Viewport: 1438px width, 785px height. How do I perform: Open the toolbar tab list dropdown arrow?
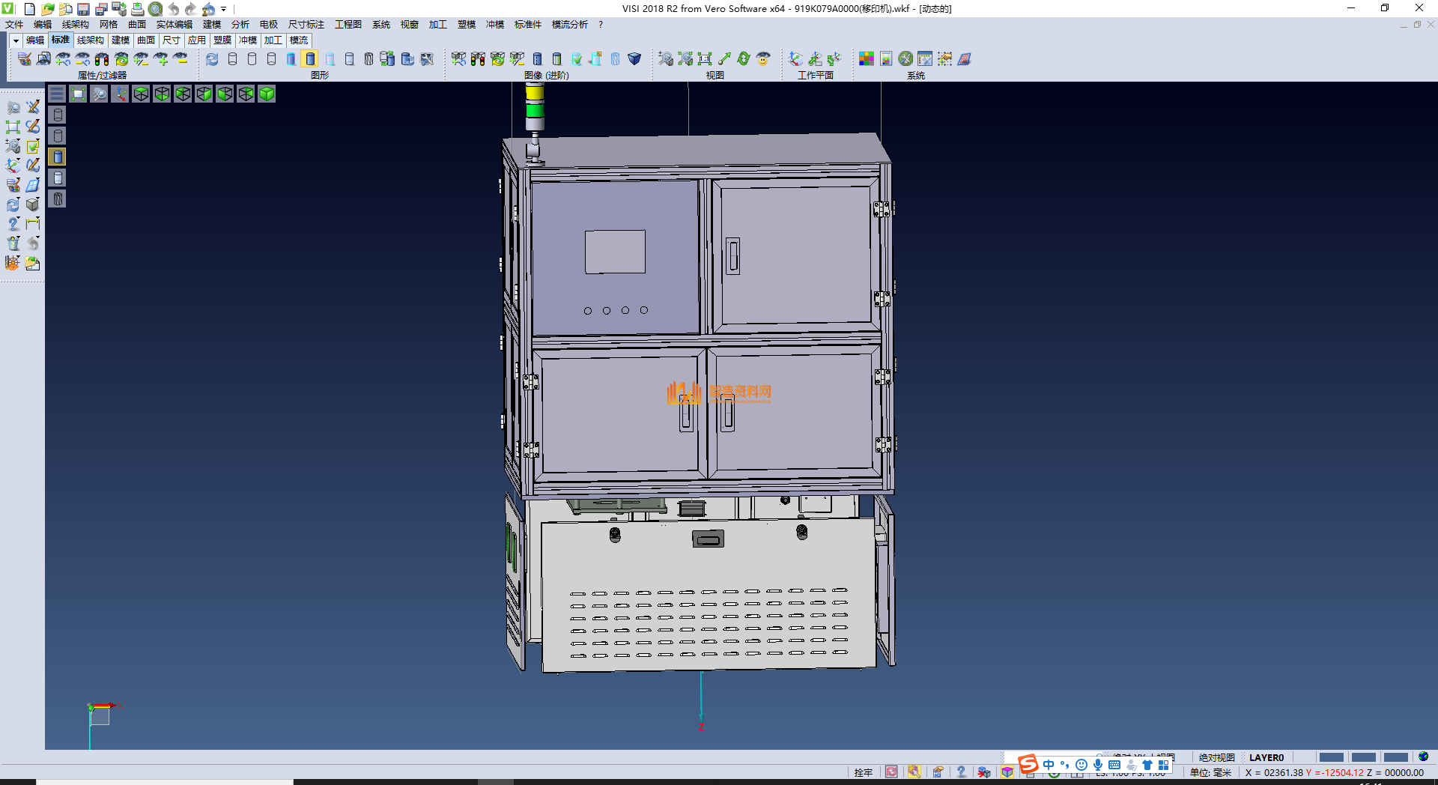[x=16, y=40]
